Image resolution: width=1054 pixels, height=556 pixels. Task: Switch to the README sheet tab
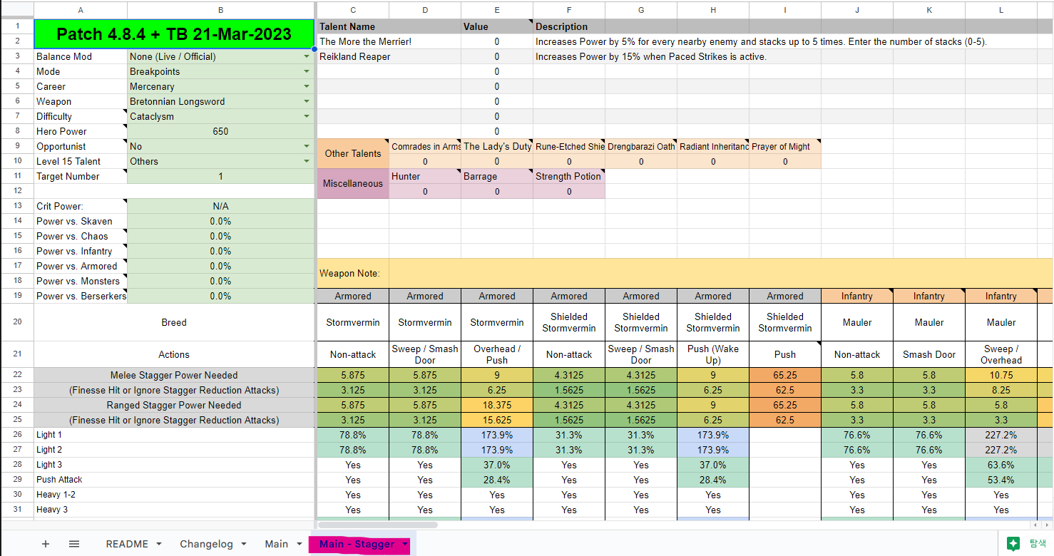tap(127, 544)
